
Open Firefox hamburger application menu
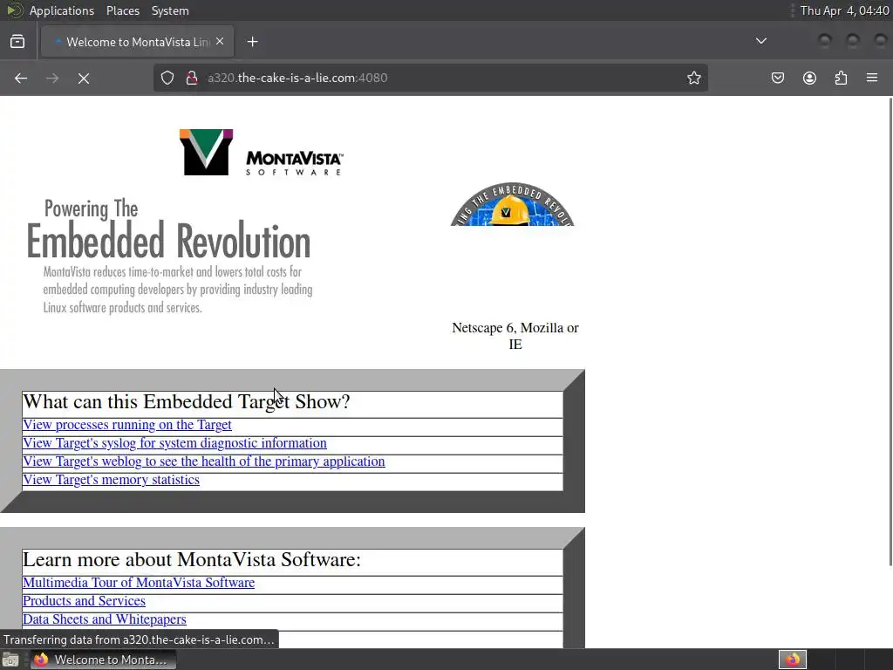tap(872, 78)
